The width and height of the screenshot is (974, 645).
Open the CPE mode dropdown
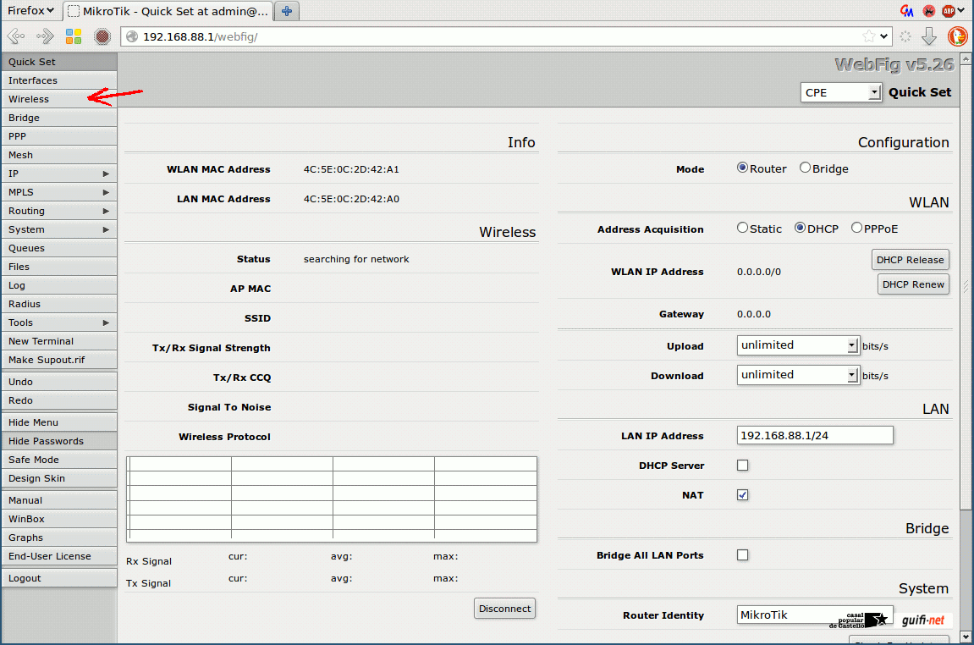(840, 92)
